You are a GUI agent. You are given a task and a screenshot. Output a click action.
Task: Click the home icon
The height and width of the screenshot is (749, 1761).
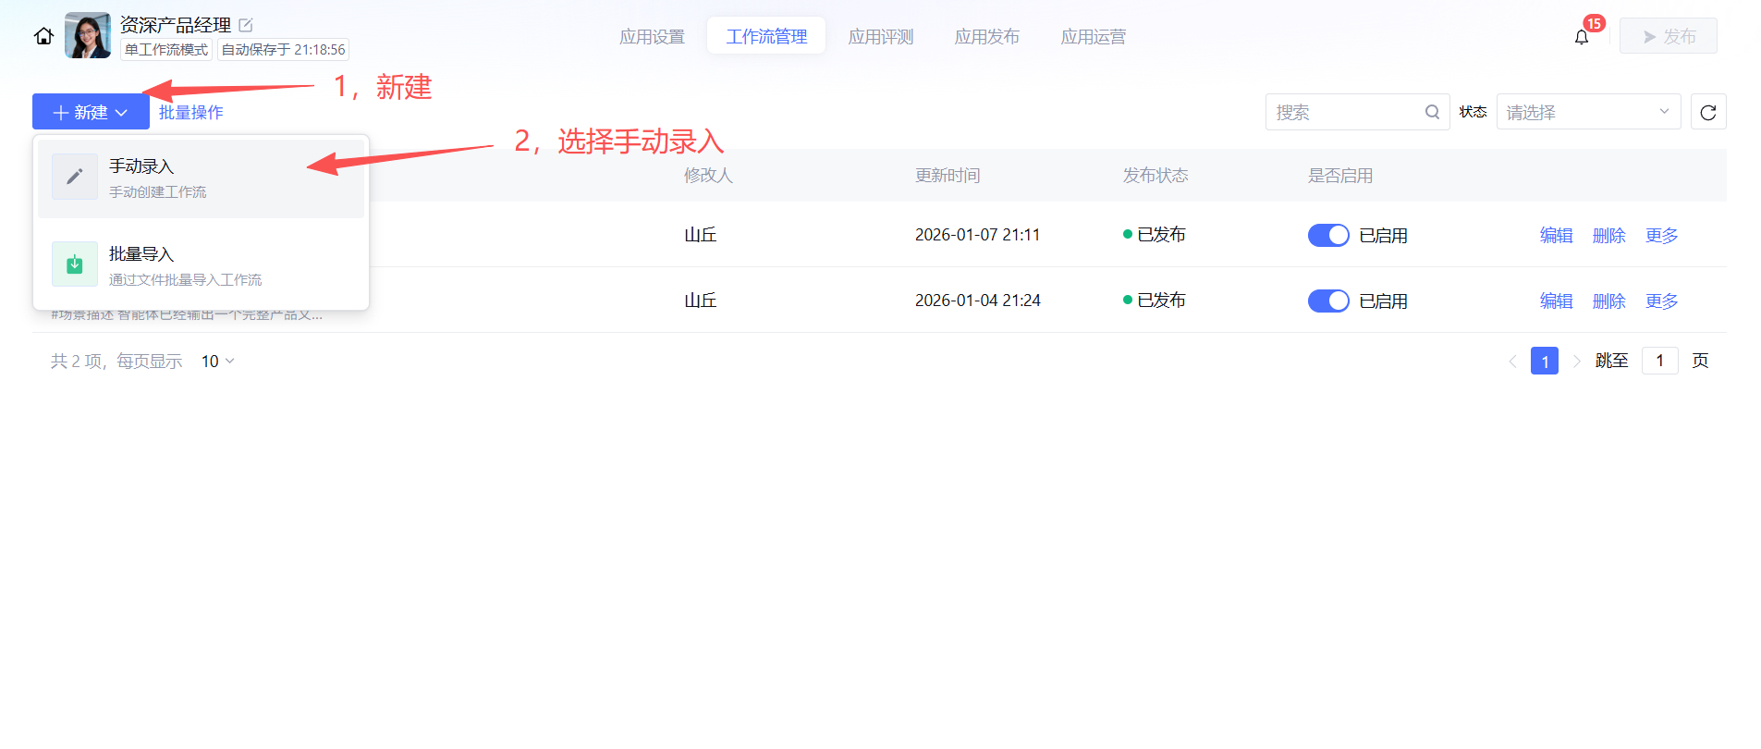point(43,36)
